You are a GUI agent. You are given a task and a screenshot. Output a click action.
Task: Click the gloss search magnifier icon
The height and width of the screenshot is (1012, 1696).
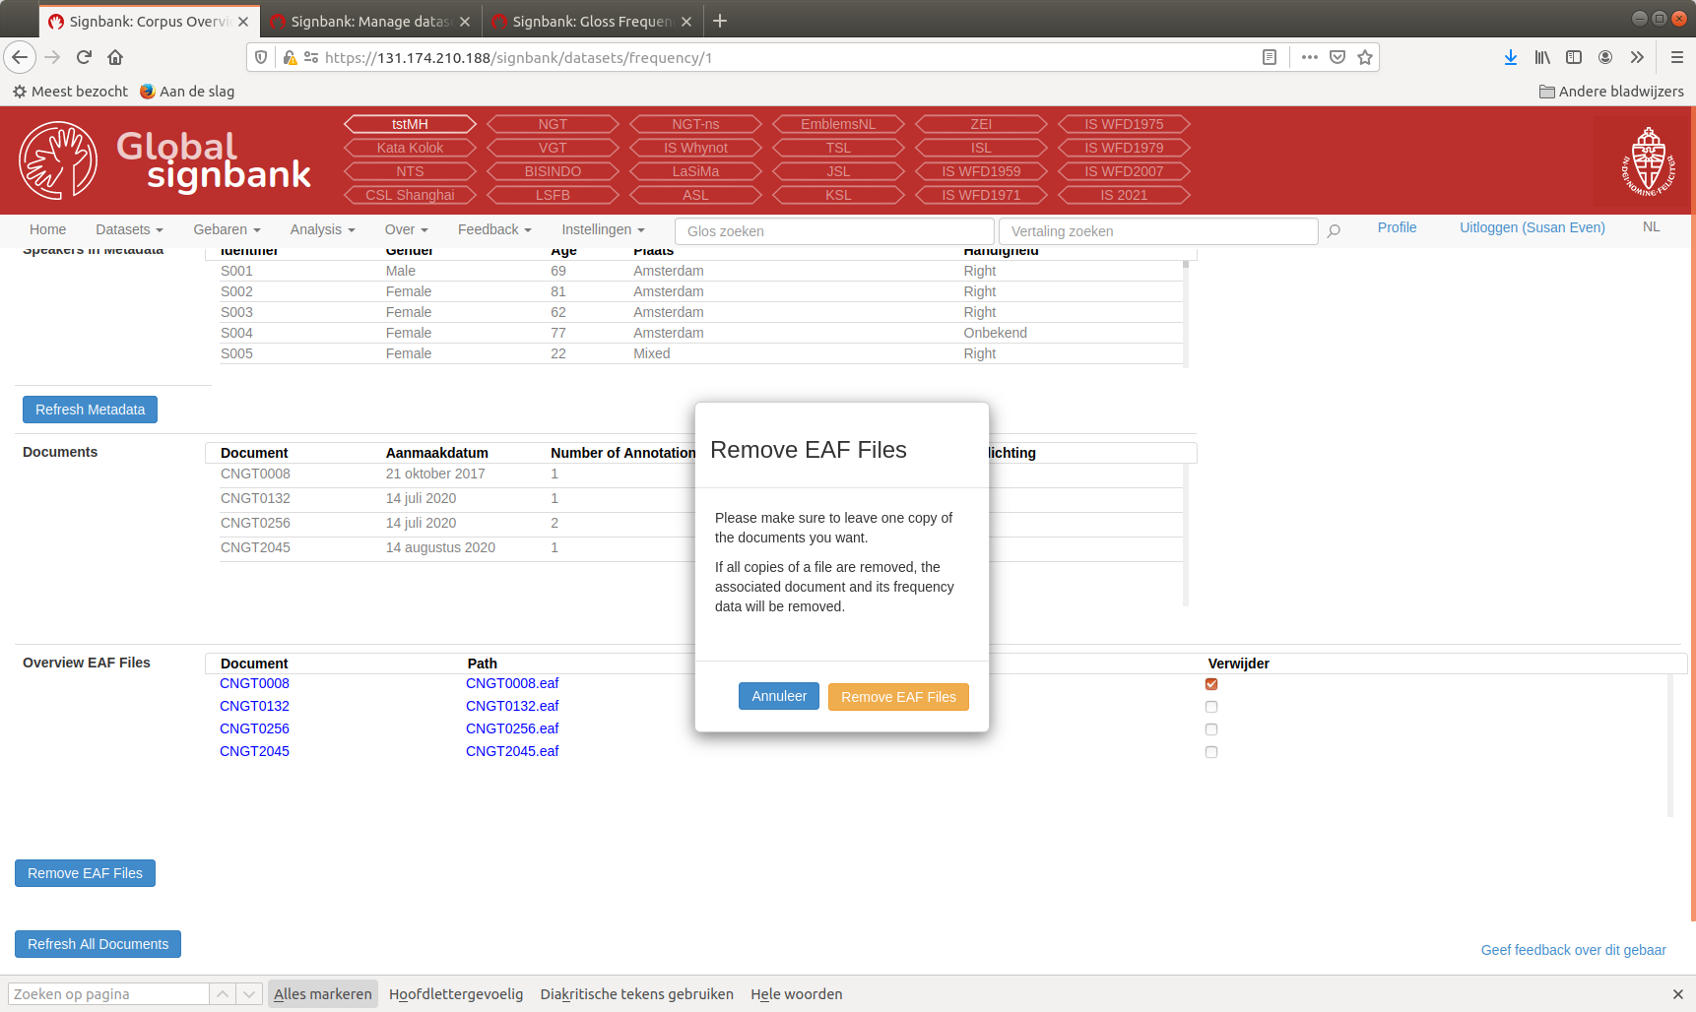[x=1334, y=231]
